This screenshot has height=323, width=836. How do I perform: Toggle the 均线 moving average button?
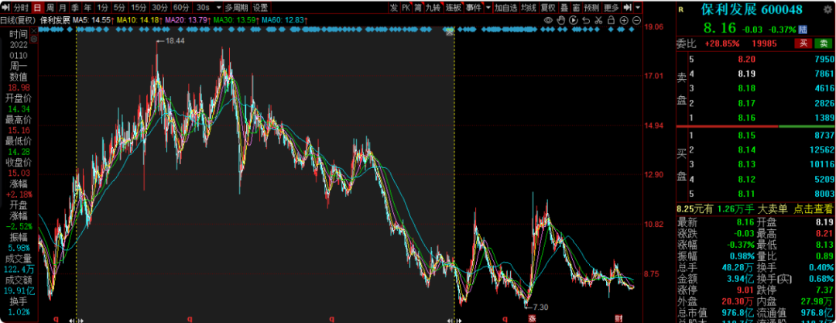(x=529, y=8)
